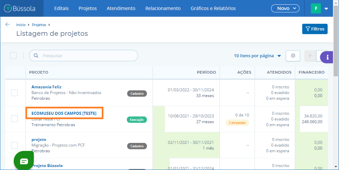
Task: Click the 2 atrasadas warning tag
Action: tap(237, 122)
